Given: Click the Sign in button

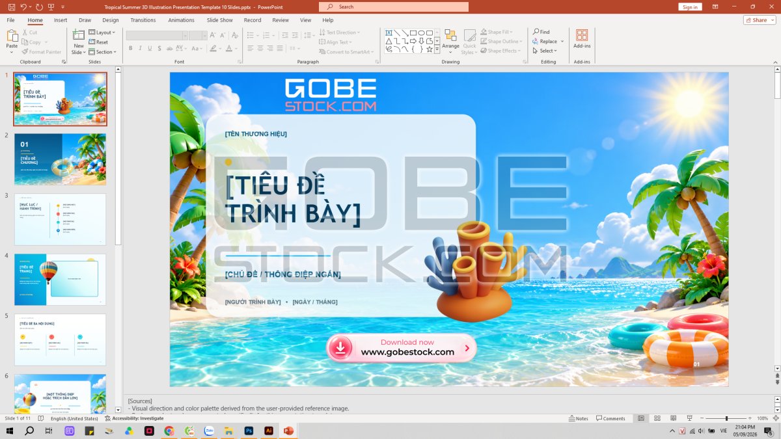Looking at the screenshot, I should [690, 7].
